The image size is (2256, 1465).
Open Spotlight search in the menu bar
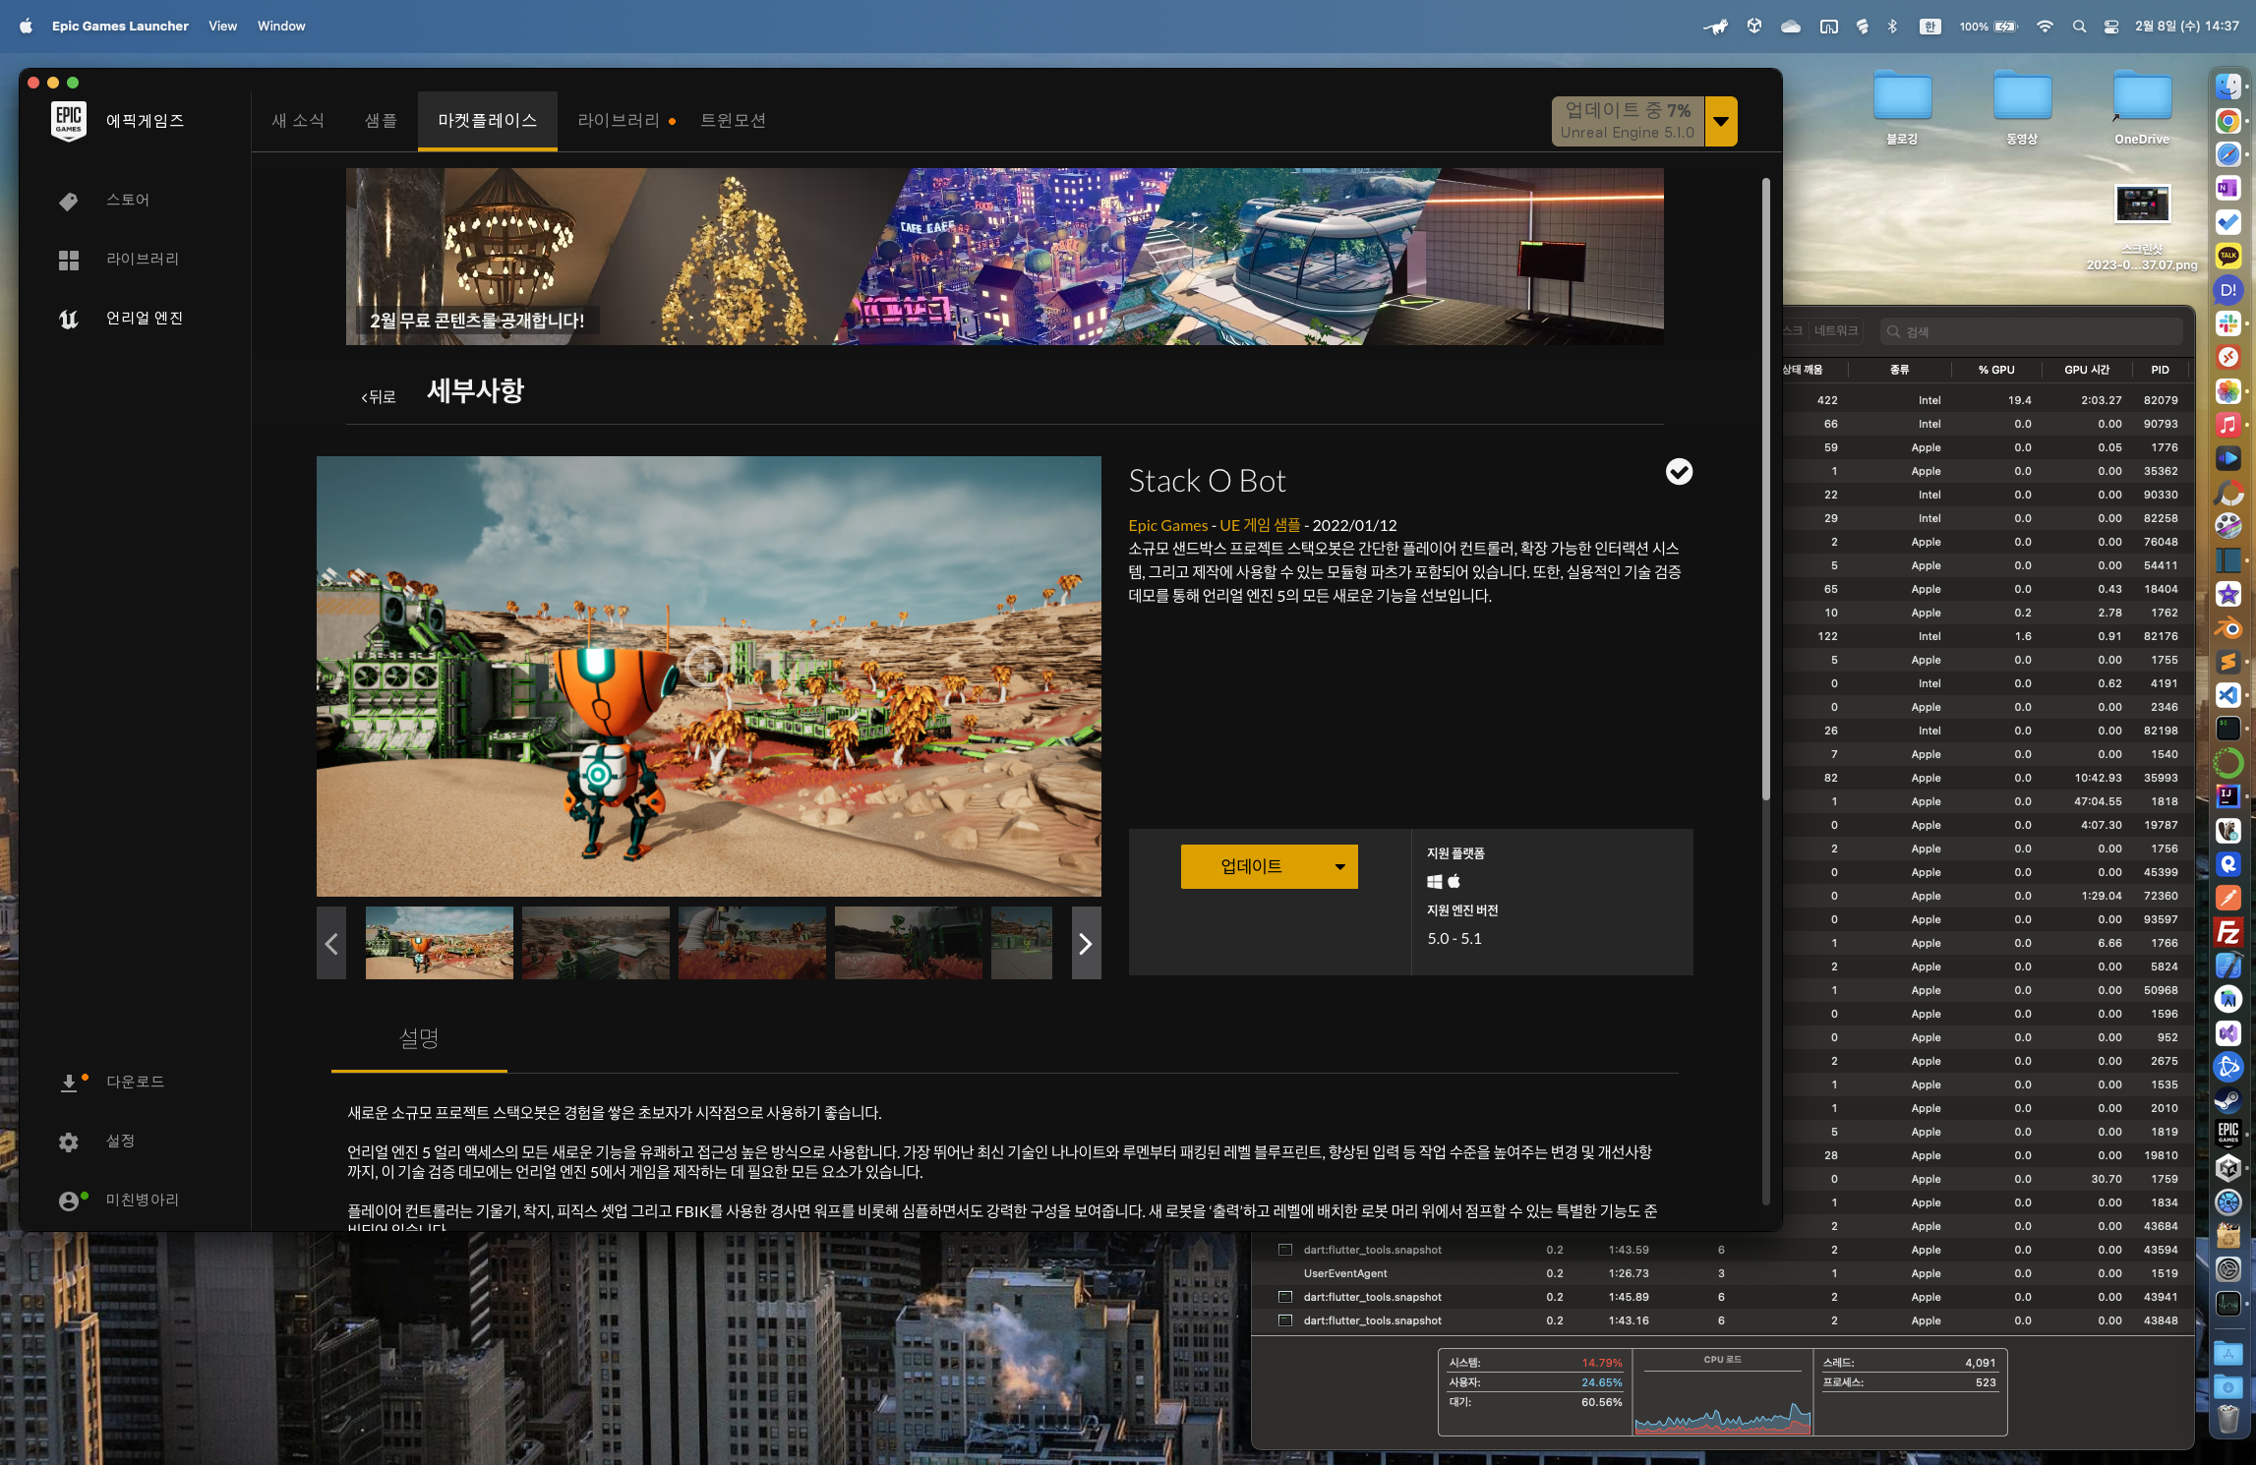[2078, 27]
